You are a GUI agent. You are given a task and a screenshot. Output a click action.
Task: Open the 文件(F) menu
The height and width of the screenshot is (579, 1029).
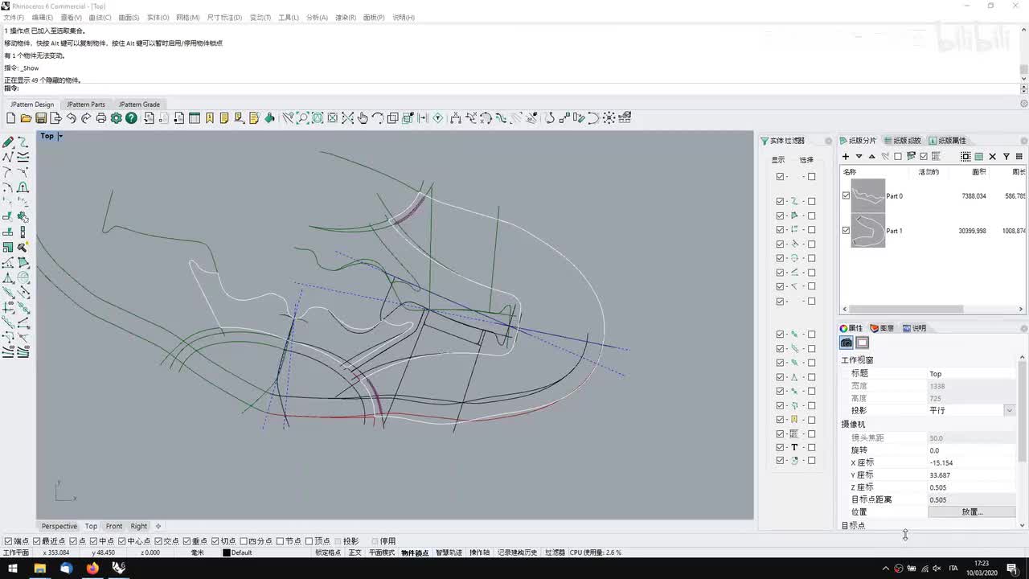click(14, 17)
